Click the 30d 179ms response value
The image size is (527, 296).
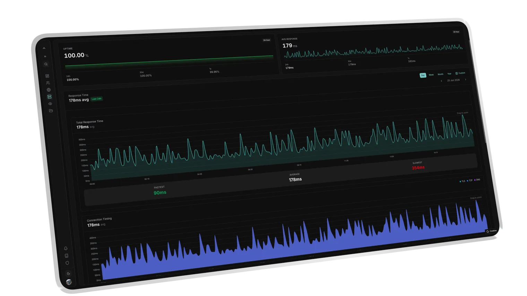(352, 64)
